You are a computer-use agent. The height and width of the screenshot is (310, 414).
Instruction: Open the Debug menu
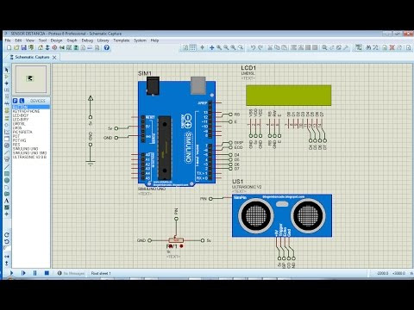(87, 40)
